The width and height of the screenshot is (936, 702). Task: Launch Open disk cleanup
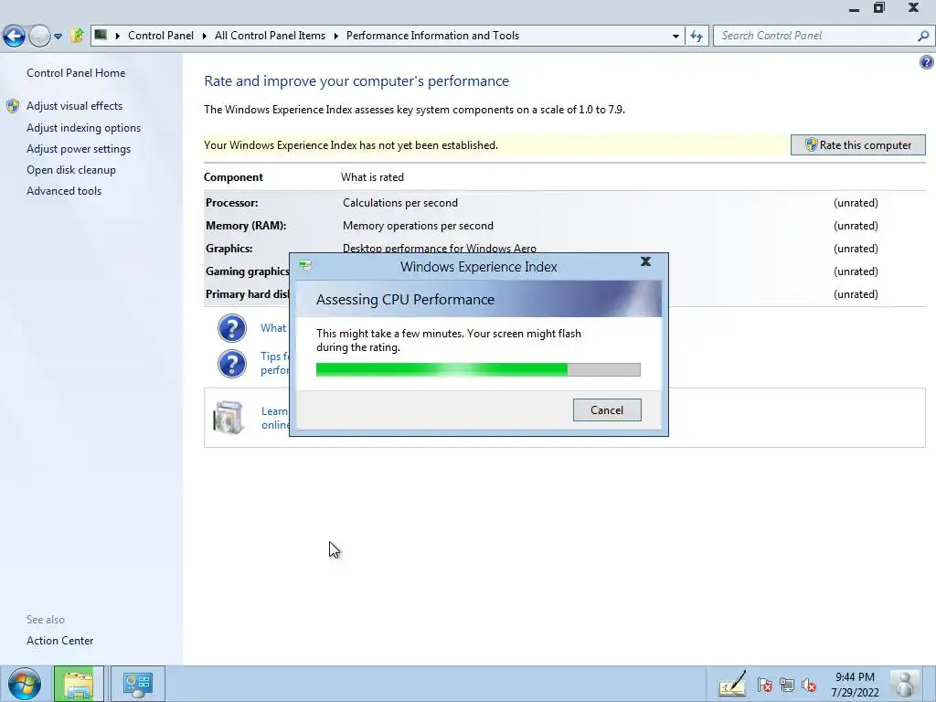[71, 170]
